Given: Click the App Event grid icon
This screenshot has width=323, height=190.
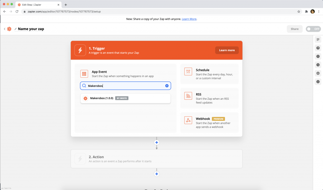Looking at the screenshot, I should [84, 74].
